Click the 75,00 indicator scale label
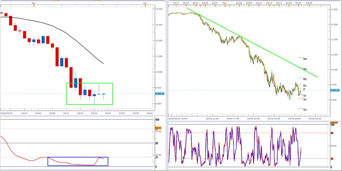Image resolution: width=342 pixels, height=171 pixels. coord(158,131)
